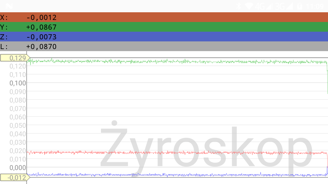Select the blue Z axis row
The height and width of the screenshot is (184, 328).
tap(164, 37)
